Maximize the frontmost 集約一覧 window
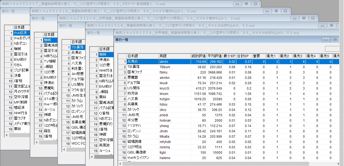The height and width of the screenshot is (166, 344). 335,40
